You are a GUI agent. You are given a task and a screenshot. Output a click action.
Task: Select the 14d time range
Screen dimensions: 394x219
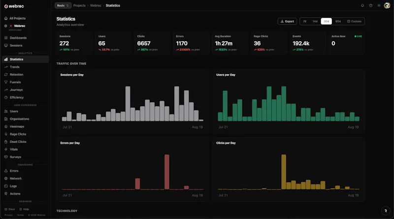coord(315,21)
